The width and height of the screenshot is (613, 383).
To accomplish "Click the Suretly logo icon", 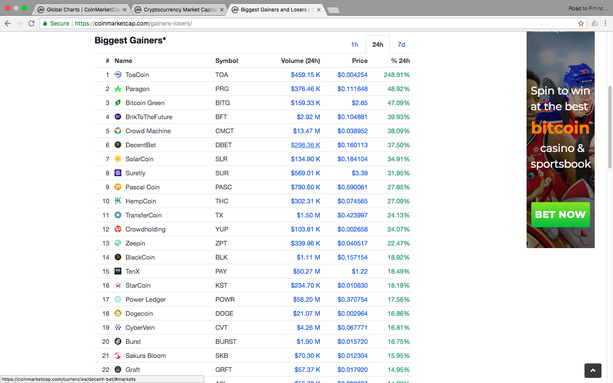I will [118, 173].
